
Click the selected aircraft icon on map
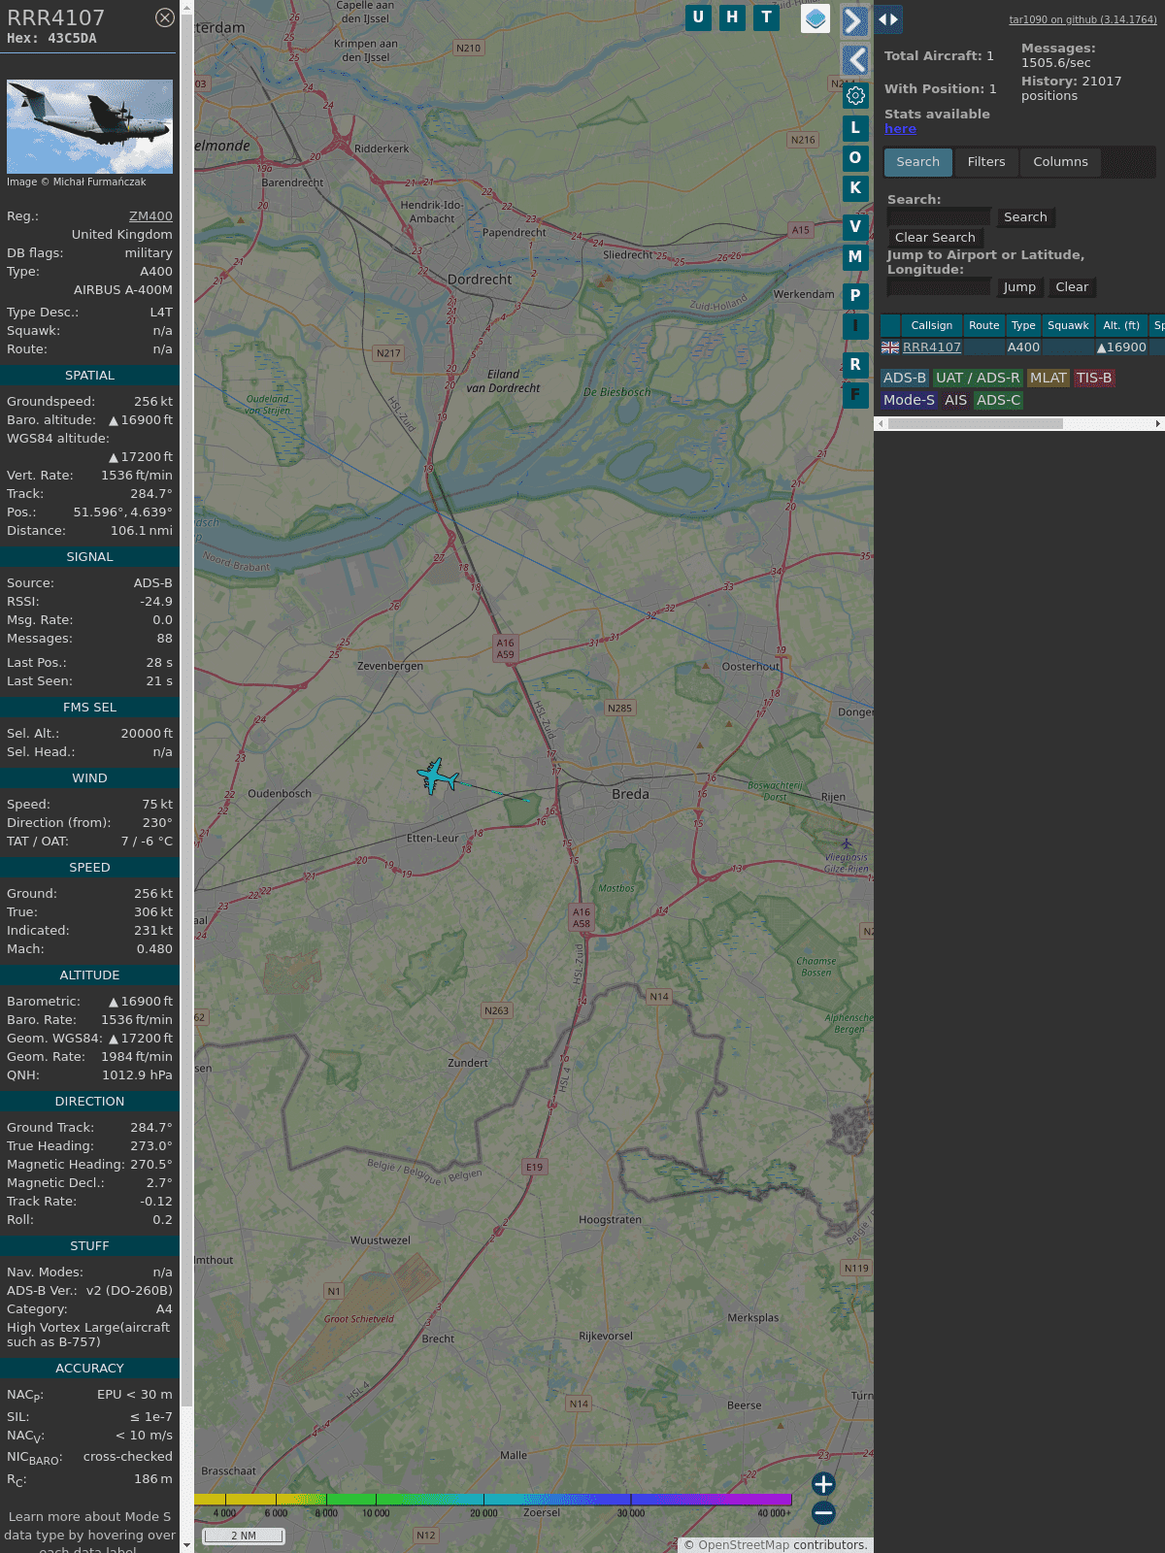point(437,776)
